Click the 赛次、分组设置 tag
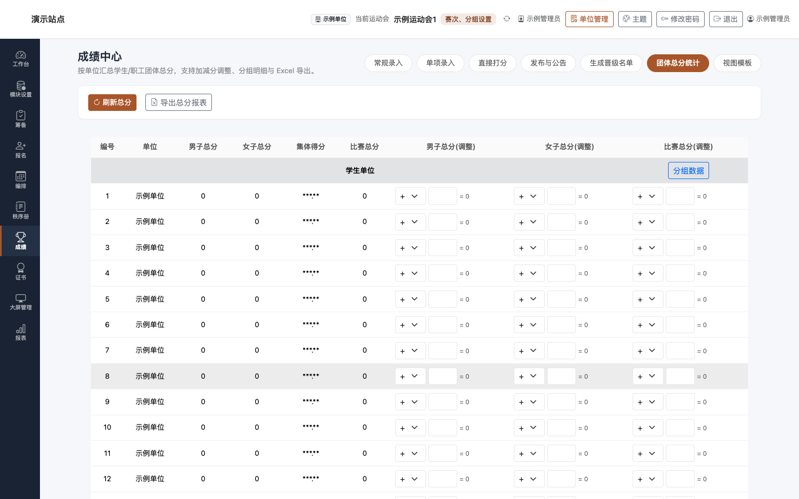 [x=468, y=19]
